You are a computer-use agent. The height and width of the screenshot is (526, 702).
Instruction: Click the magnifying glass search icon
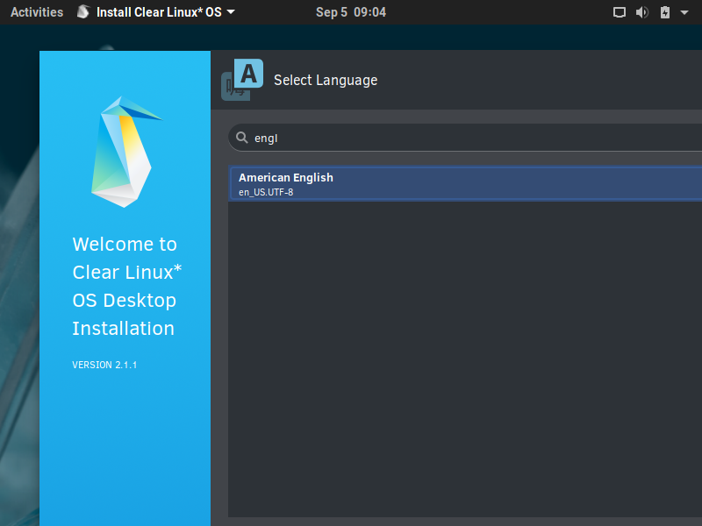[x=241, y=138]
